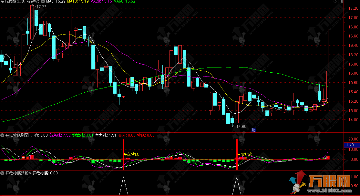This screenshot has height=196, width=360.
Task: Click the blue 财 finance marker icon
Action: coord(253,130)
